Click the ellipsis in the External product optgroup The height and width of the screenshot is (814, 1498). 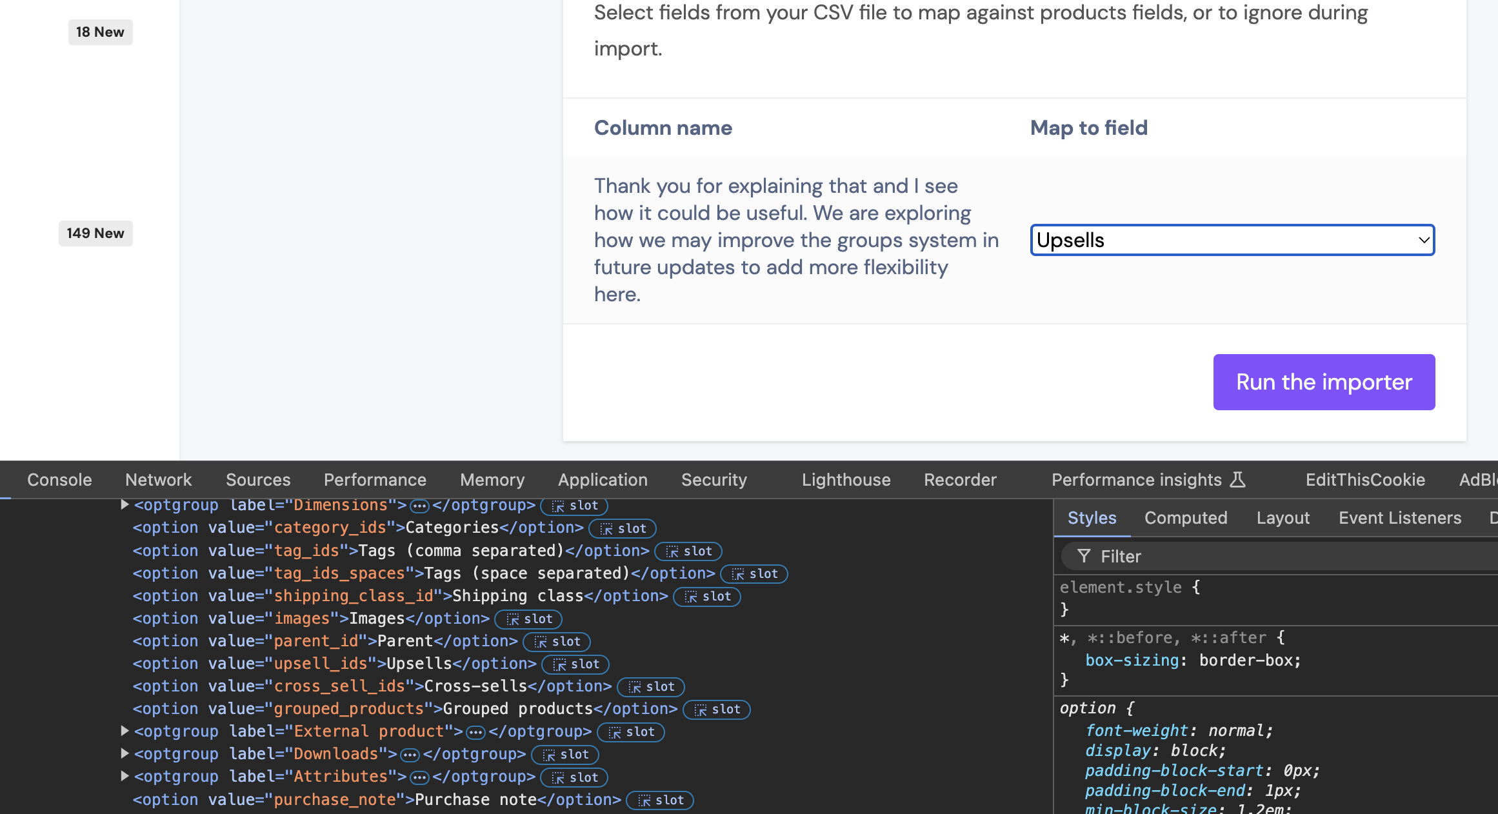point(475,732)
